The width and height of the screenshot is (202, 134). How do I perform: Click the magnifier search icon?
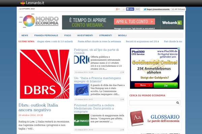178,103
